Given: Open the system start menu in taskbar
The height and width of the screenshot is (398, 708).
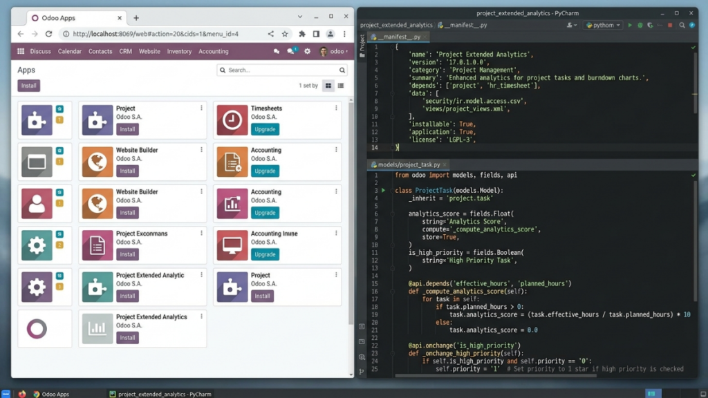Looking at the screenshot, I should tap(6, 394).
